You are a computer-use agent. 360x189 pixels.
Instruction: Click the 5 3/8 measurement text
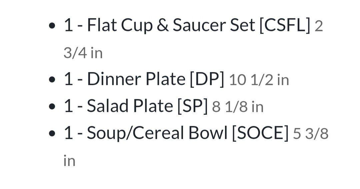311,134
